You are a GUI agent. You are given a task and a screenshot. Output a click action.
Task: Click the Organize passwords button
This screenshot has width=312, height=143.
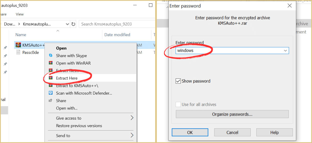pos(232,114)
